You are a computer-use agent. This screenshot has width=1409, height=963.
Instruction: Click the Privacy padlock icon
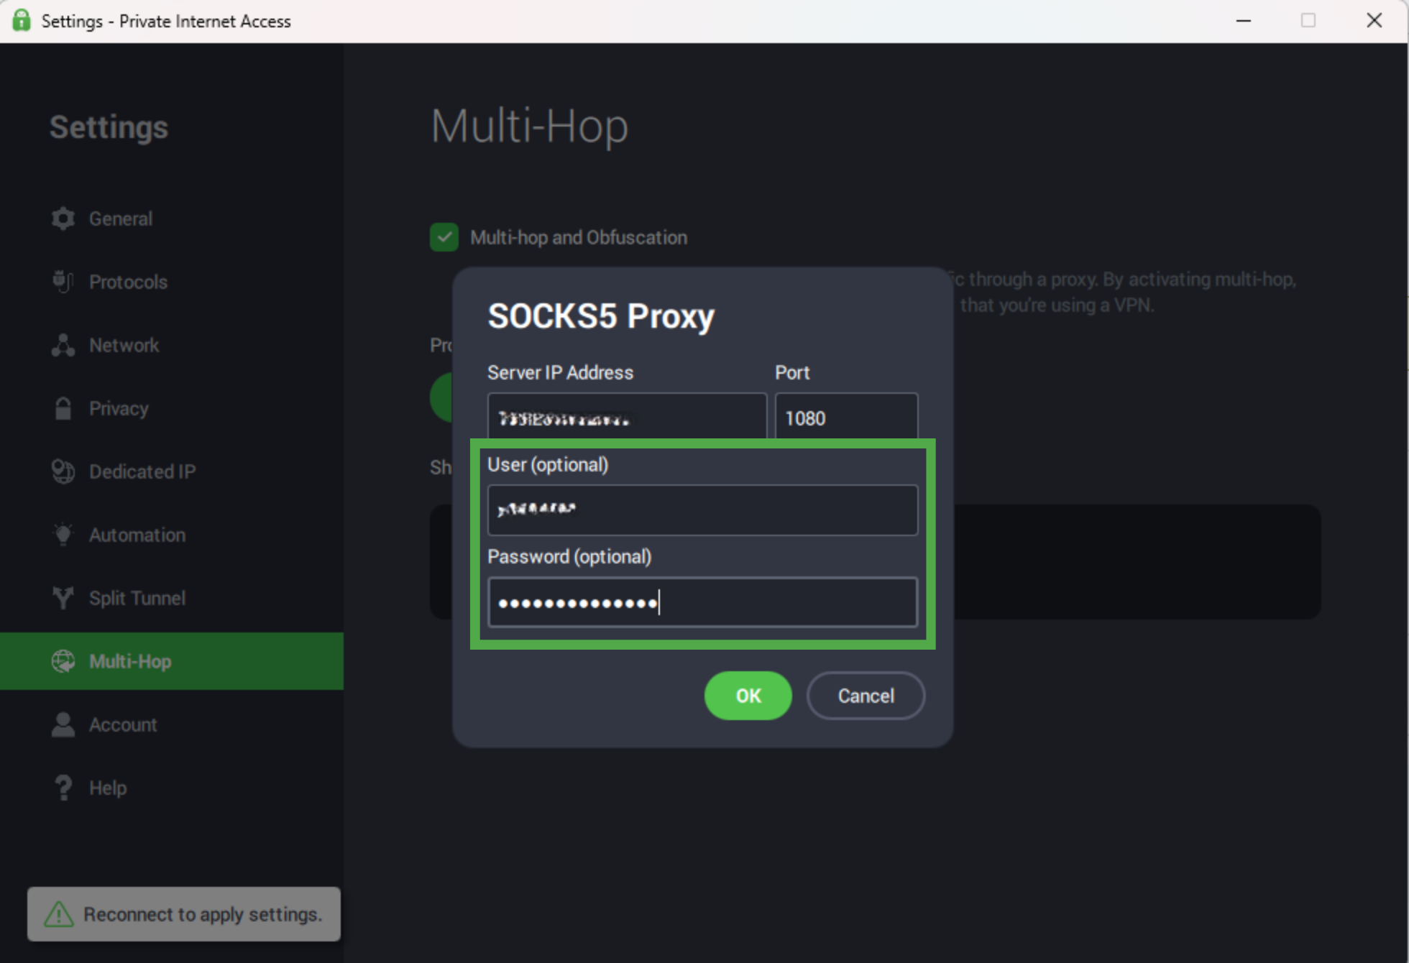(x=63, y=408)
